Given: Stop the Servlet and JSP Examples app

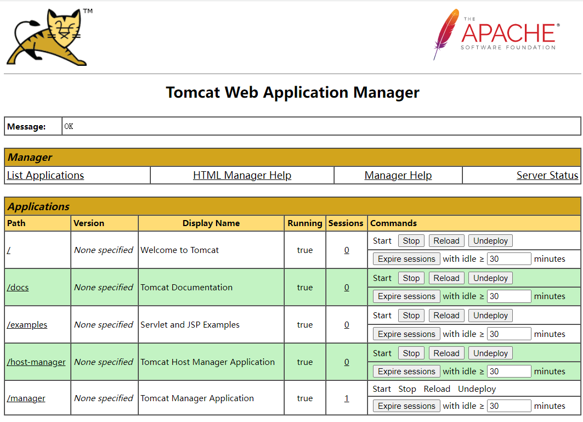Looking at the screenshot, I should coord(411,316).
